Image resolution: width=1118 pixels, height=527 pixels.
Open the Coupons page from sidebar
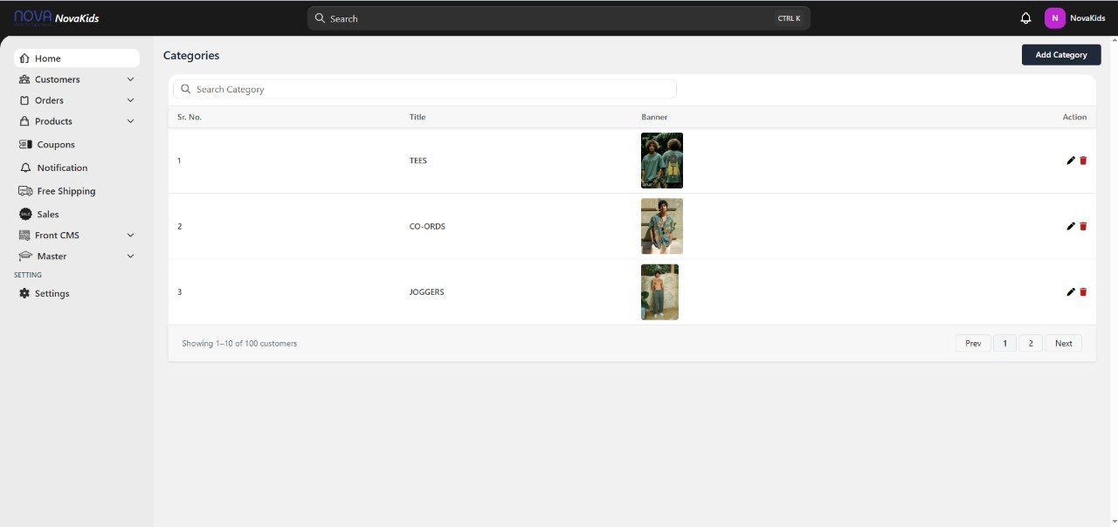click(56, 145)
